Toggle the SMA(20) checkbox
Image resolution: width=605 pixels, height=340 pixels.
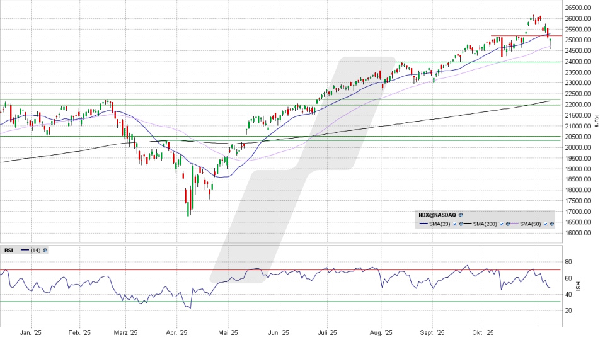(x=454, y=224)
